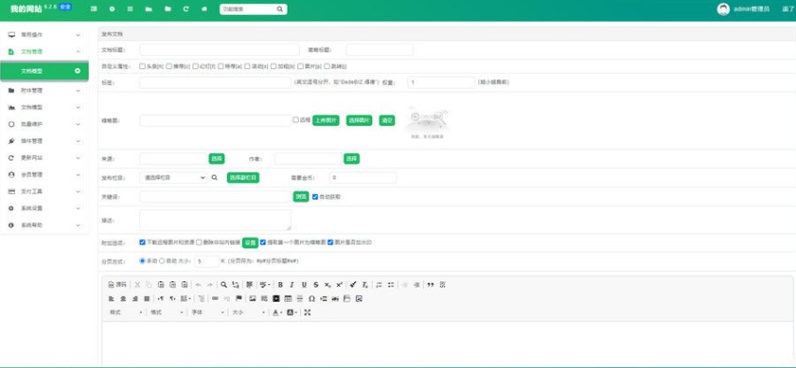Toggle Bold in the editor toolbar

coord(280,285)
